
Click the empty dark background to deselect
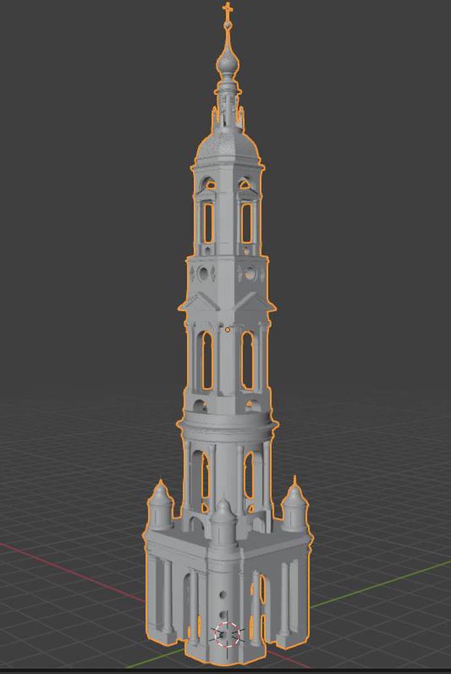tap(86, 172)
